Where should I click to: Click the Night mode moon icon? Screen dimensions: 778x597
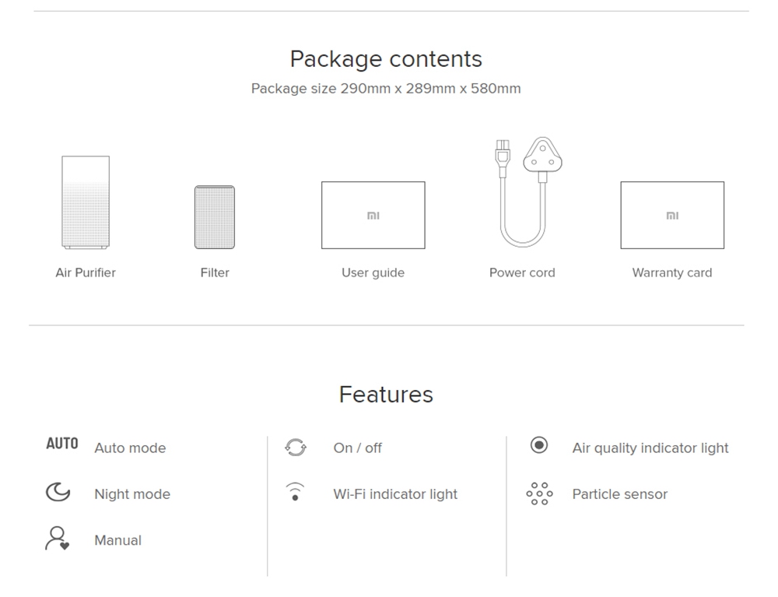[x=58, y=493]
